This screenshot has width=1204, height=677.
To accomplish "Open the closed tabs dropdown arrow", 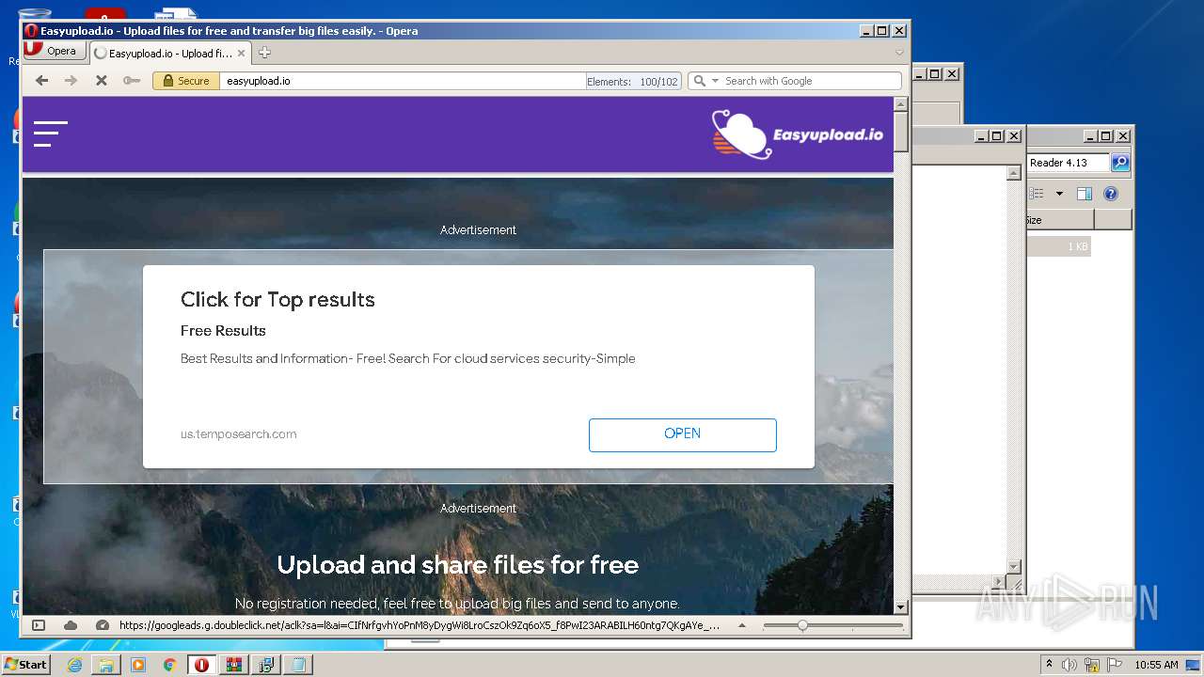I will [x=899, y=53].
